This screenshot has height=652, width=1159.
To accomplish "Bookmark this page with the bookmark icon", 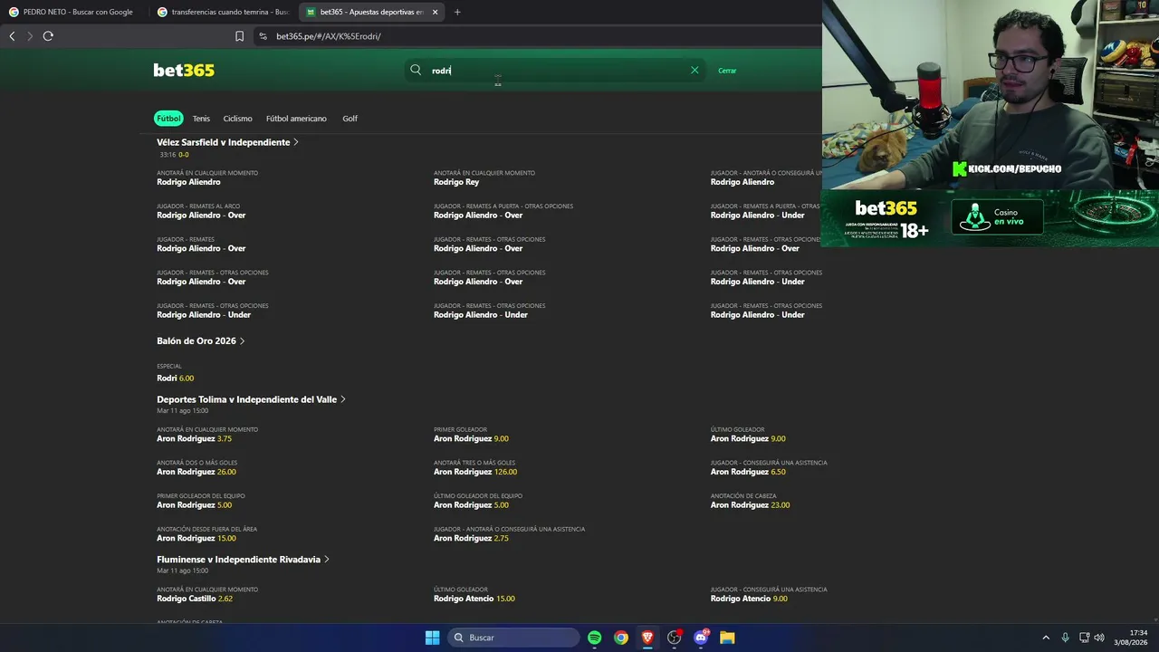I will tap(239, 36).
